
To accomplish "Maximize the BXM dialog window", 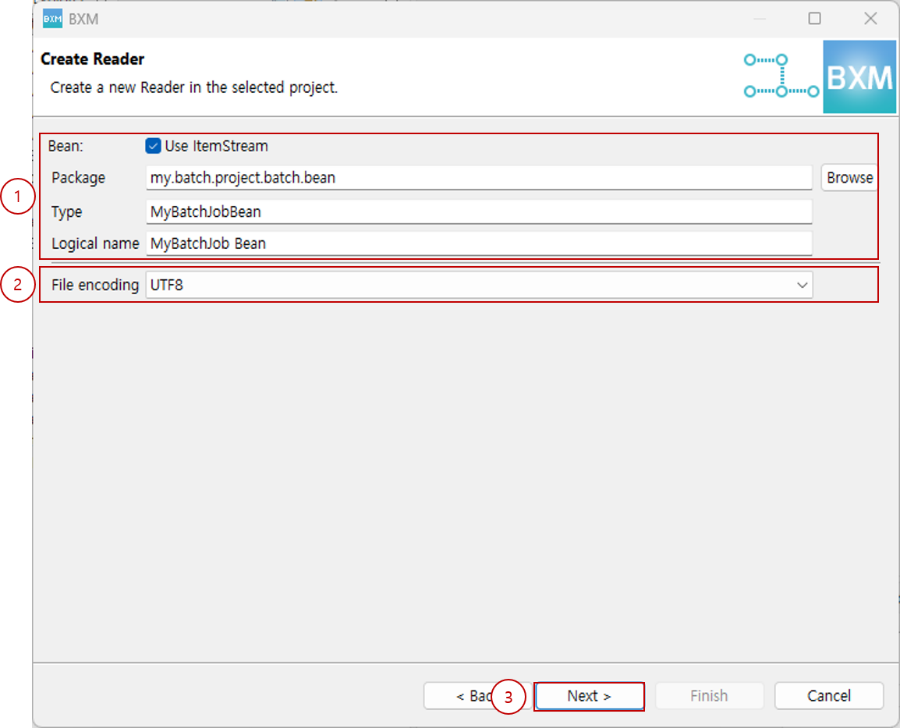I will point(814,18).
